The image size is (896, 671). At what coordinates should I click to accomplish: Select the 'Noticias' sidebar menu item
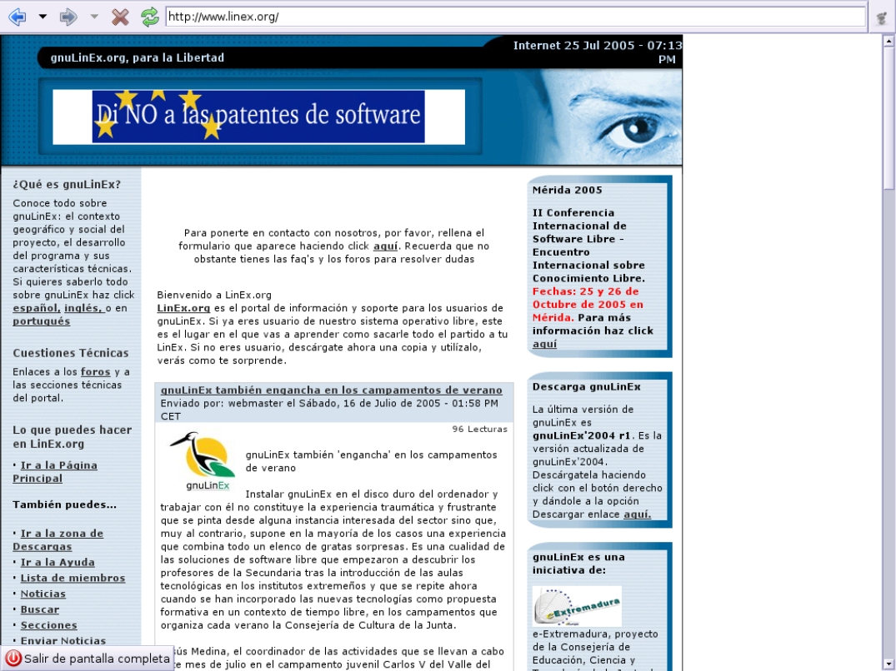(43, 594)
